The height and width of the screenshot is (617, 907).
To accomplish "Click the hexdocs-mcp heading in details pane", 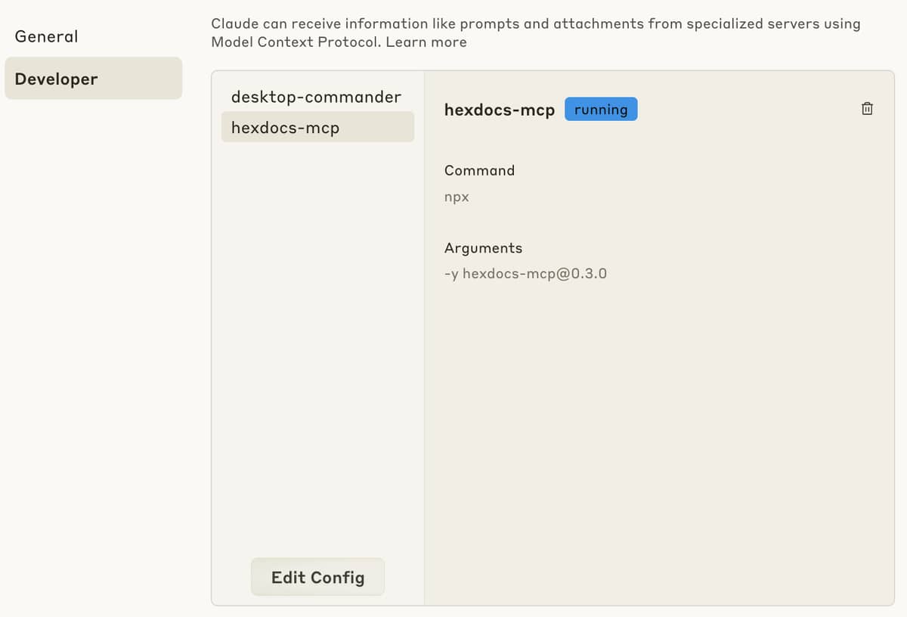I will tap(500, 110).
